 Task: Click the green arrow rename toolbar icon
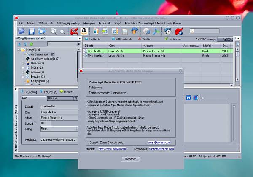105,31
